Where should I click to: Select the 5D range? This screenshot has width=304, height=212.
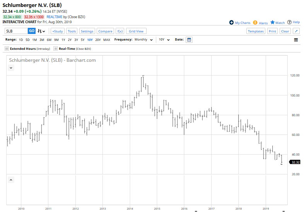click(27, 40)
